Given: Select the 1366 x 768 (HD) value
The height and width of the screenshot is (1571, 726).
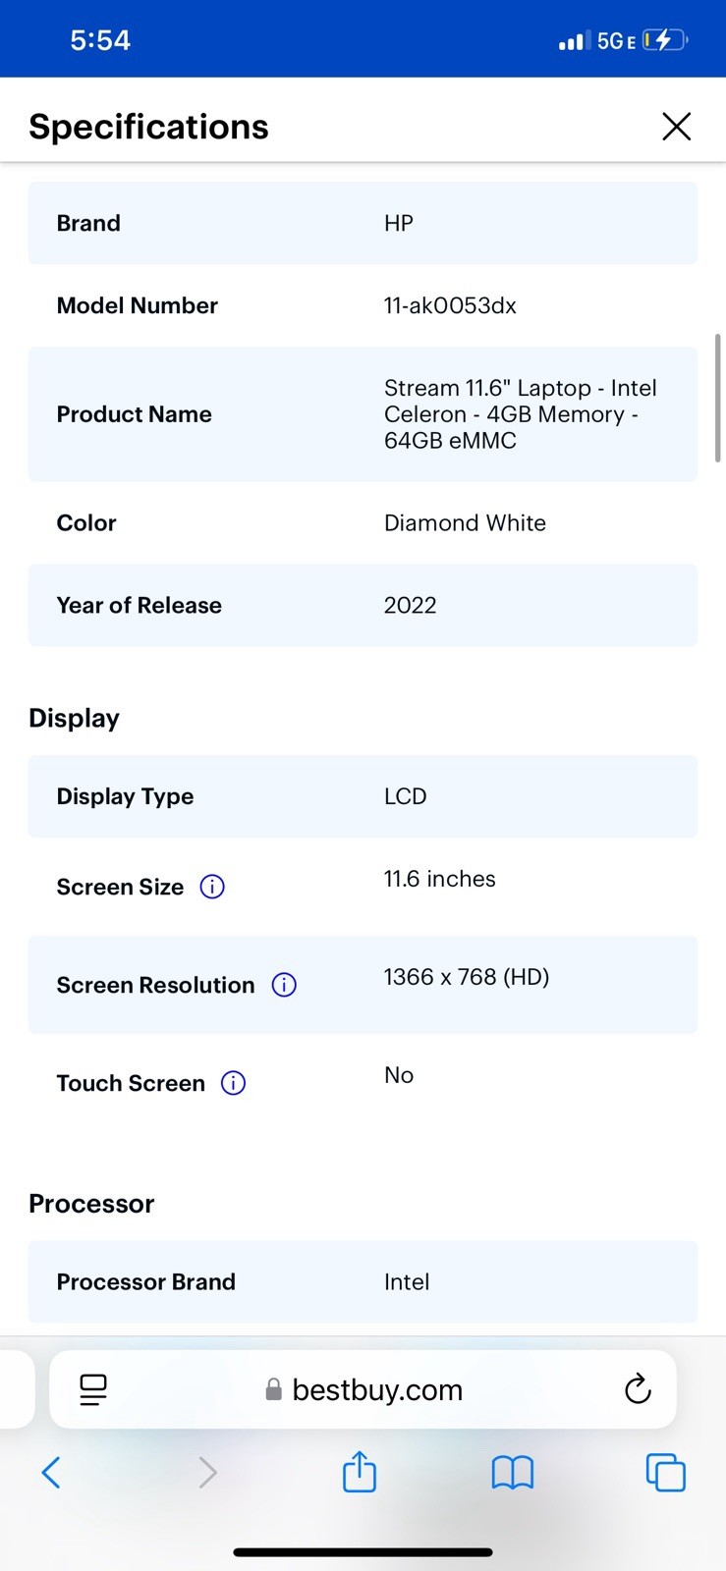Looking at the screenshot, I should click(467, 977).
